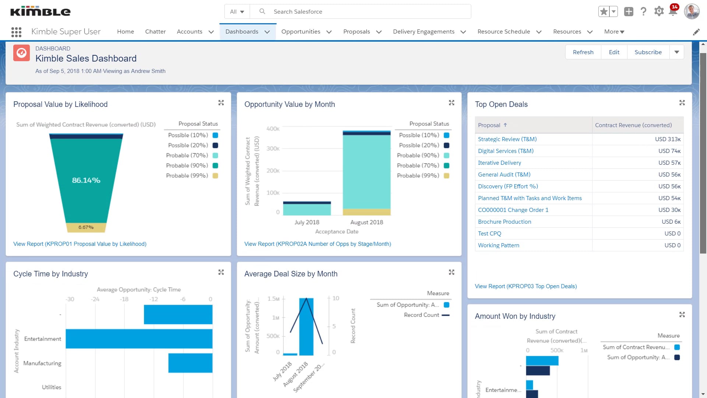Click the Entertainment cycle time bar
This screenshot has width=707, height=398.
tap(139, 339)
